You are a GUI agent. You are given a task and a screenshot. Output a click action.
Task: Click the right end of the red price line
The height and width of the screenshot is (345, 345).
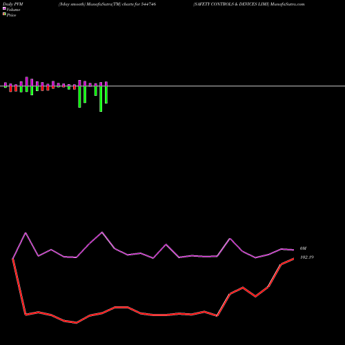tap(293, 259)
